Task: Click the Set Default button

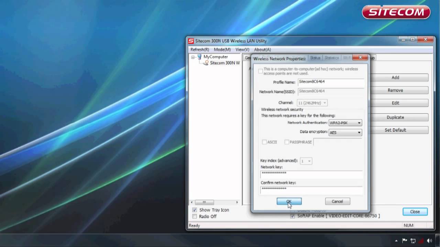Action: [395, 130]
